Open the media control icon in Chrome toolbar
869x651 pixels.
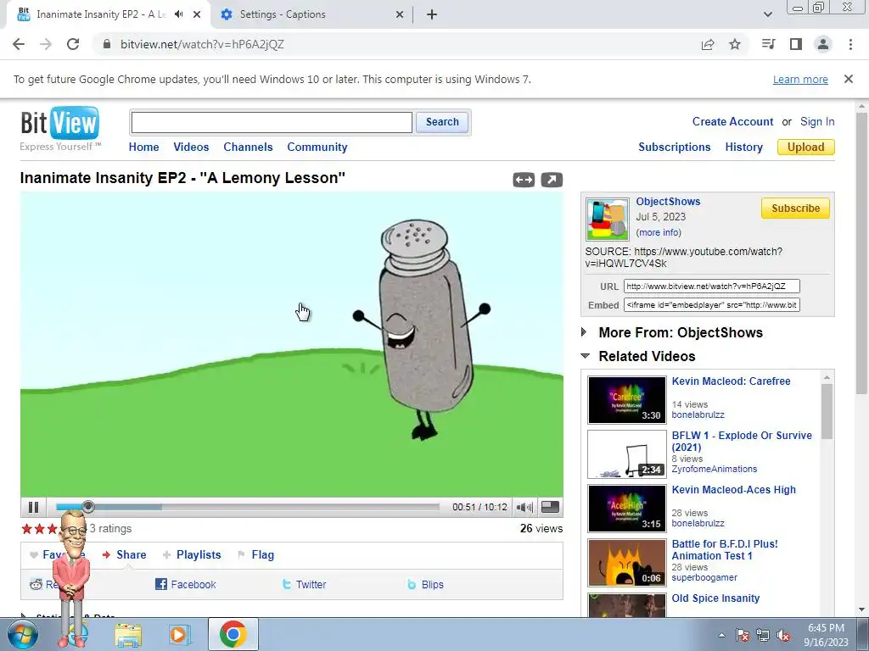click(x=769, y=44)
